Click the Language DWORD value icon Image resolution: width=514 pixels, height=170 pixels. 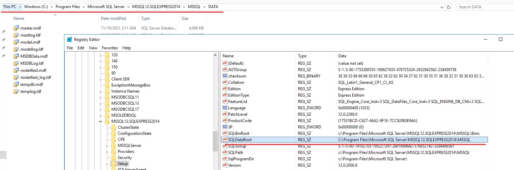coord(225,108)
